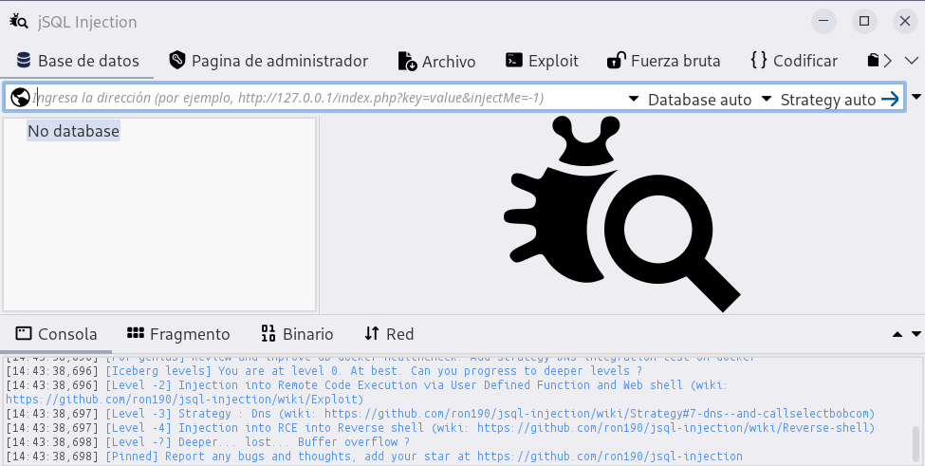The height and width of the screenshot is (466, 925).
Task: Open the Base de datos tab
Action: 77,61
